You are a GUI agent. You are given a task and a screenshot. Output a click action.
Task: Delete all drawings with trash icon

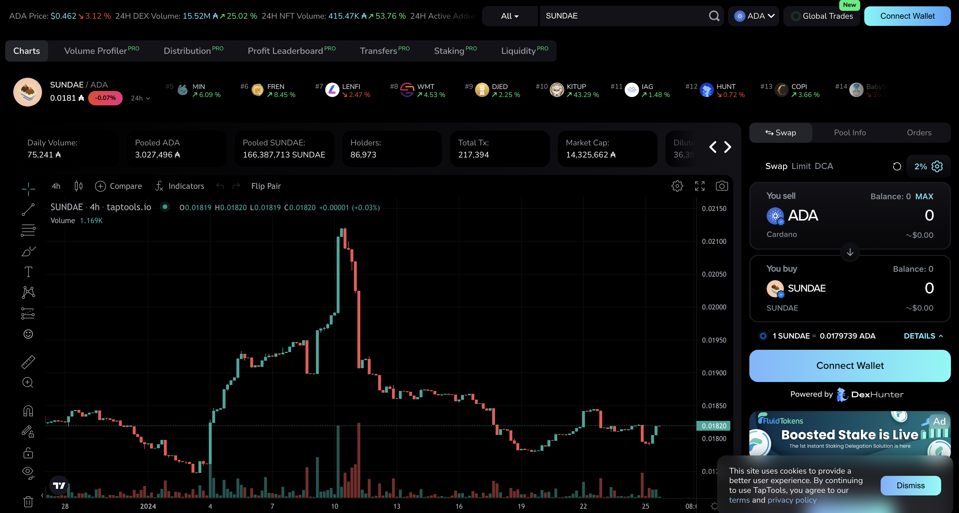28,501
